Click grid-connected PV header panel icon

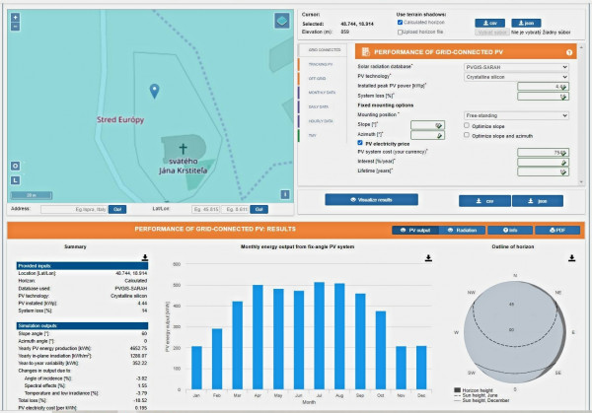pos(365,52)
